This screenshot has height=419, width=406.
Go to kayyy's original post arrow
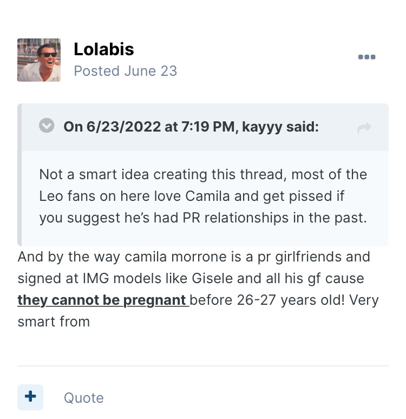(364, 128)
